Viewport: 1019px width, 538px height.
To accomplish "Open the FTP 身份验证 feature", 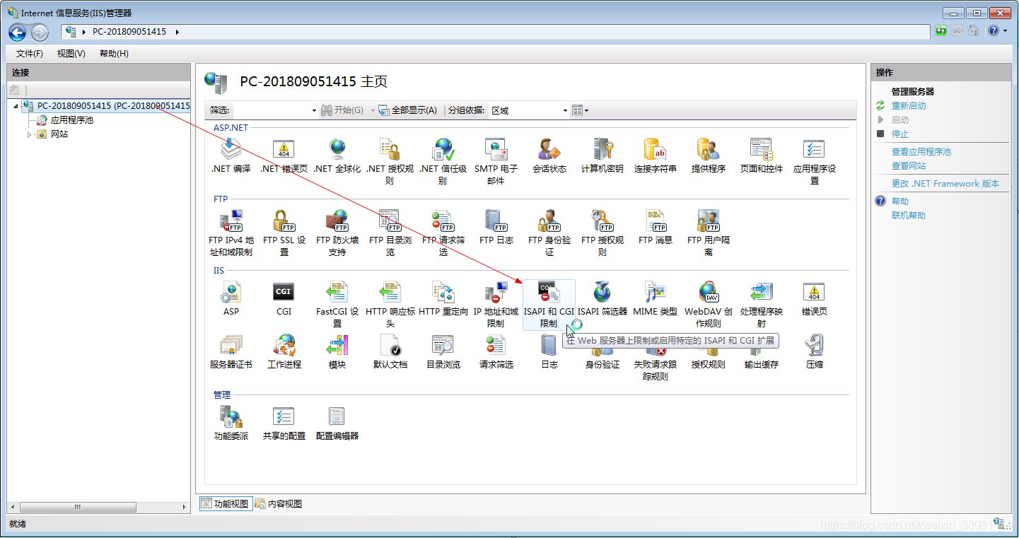I will (x=549, y=233).
